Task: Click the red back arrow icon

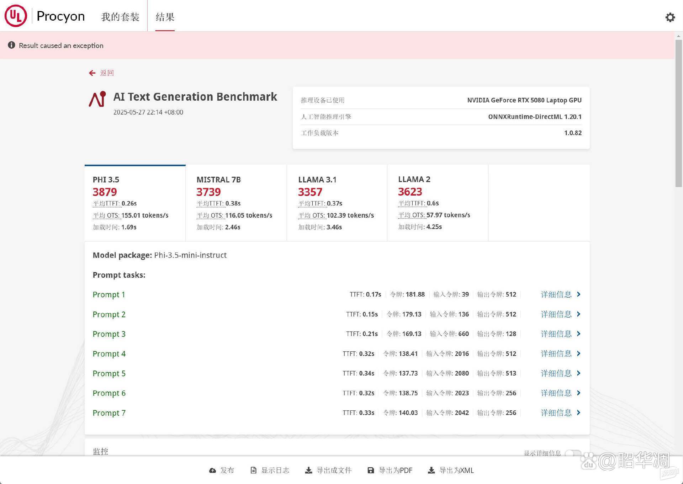Action: coord(92,73)
